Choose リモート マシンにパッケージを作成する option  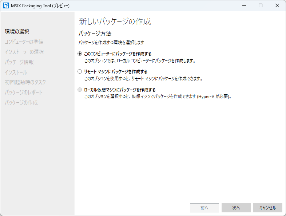pos(80,72)
